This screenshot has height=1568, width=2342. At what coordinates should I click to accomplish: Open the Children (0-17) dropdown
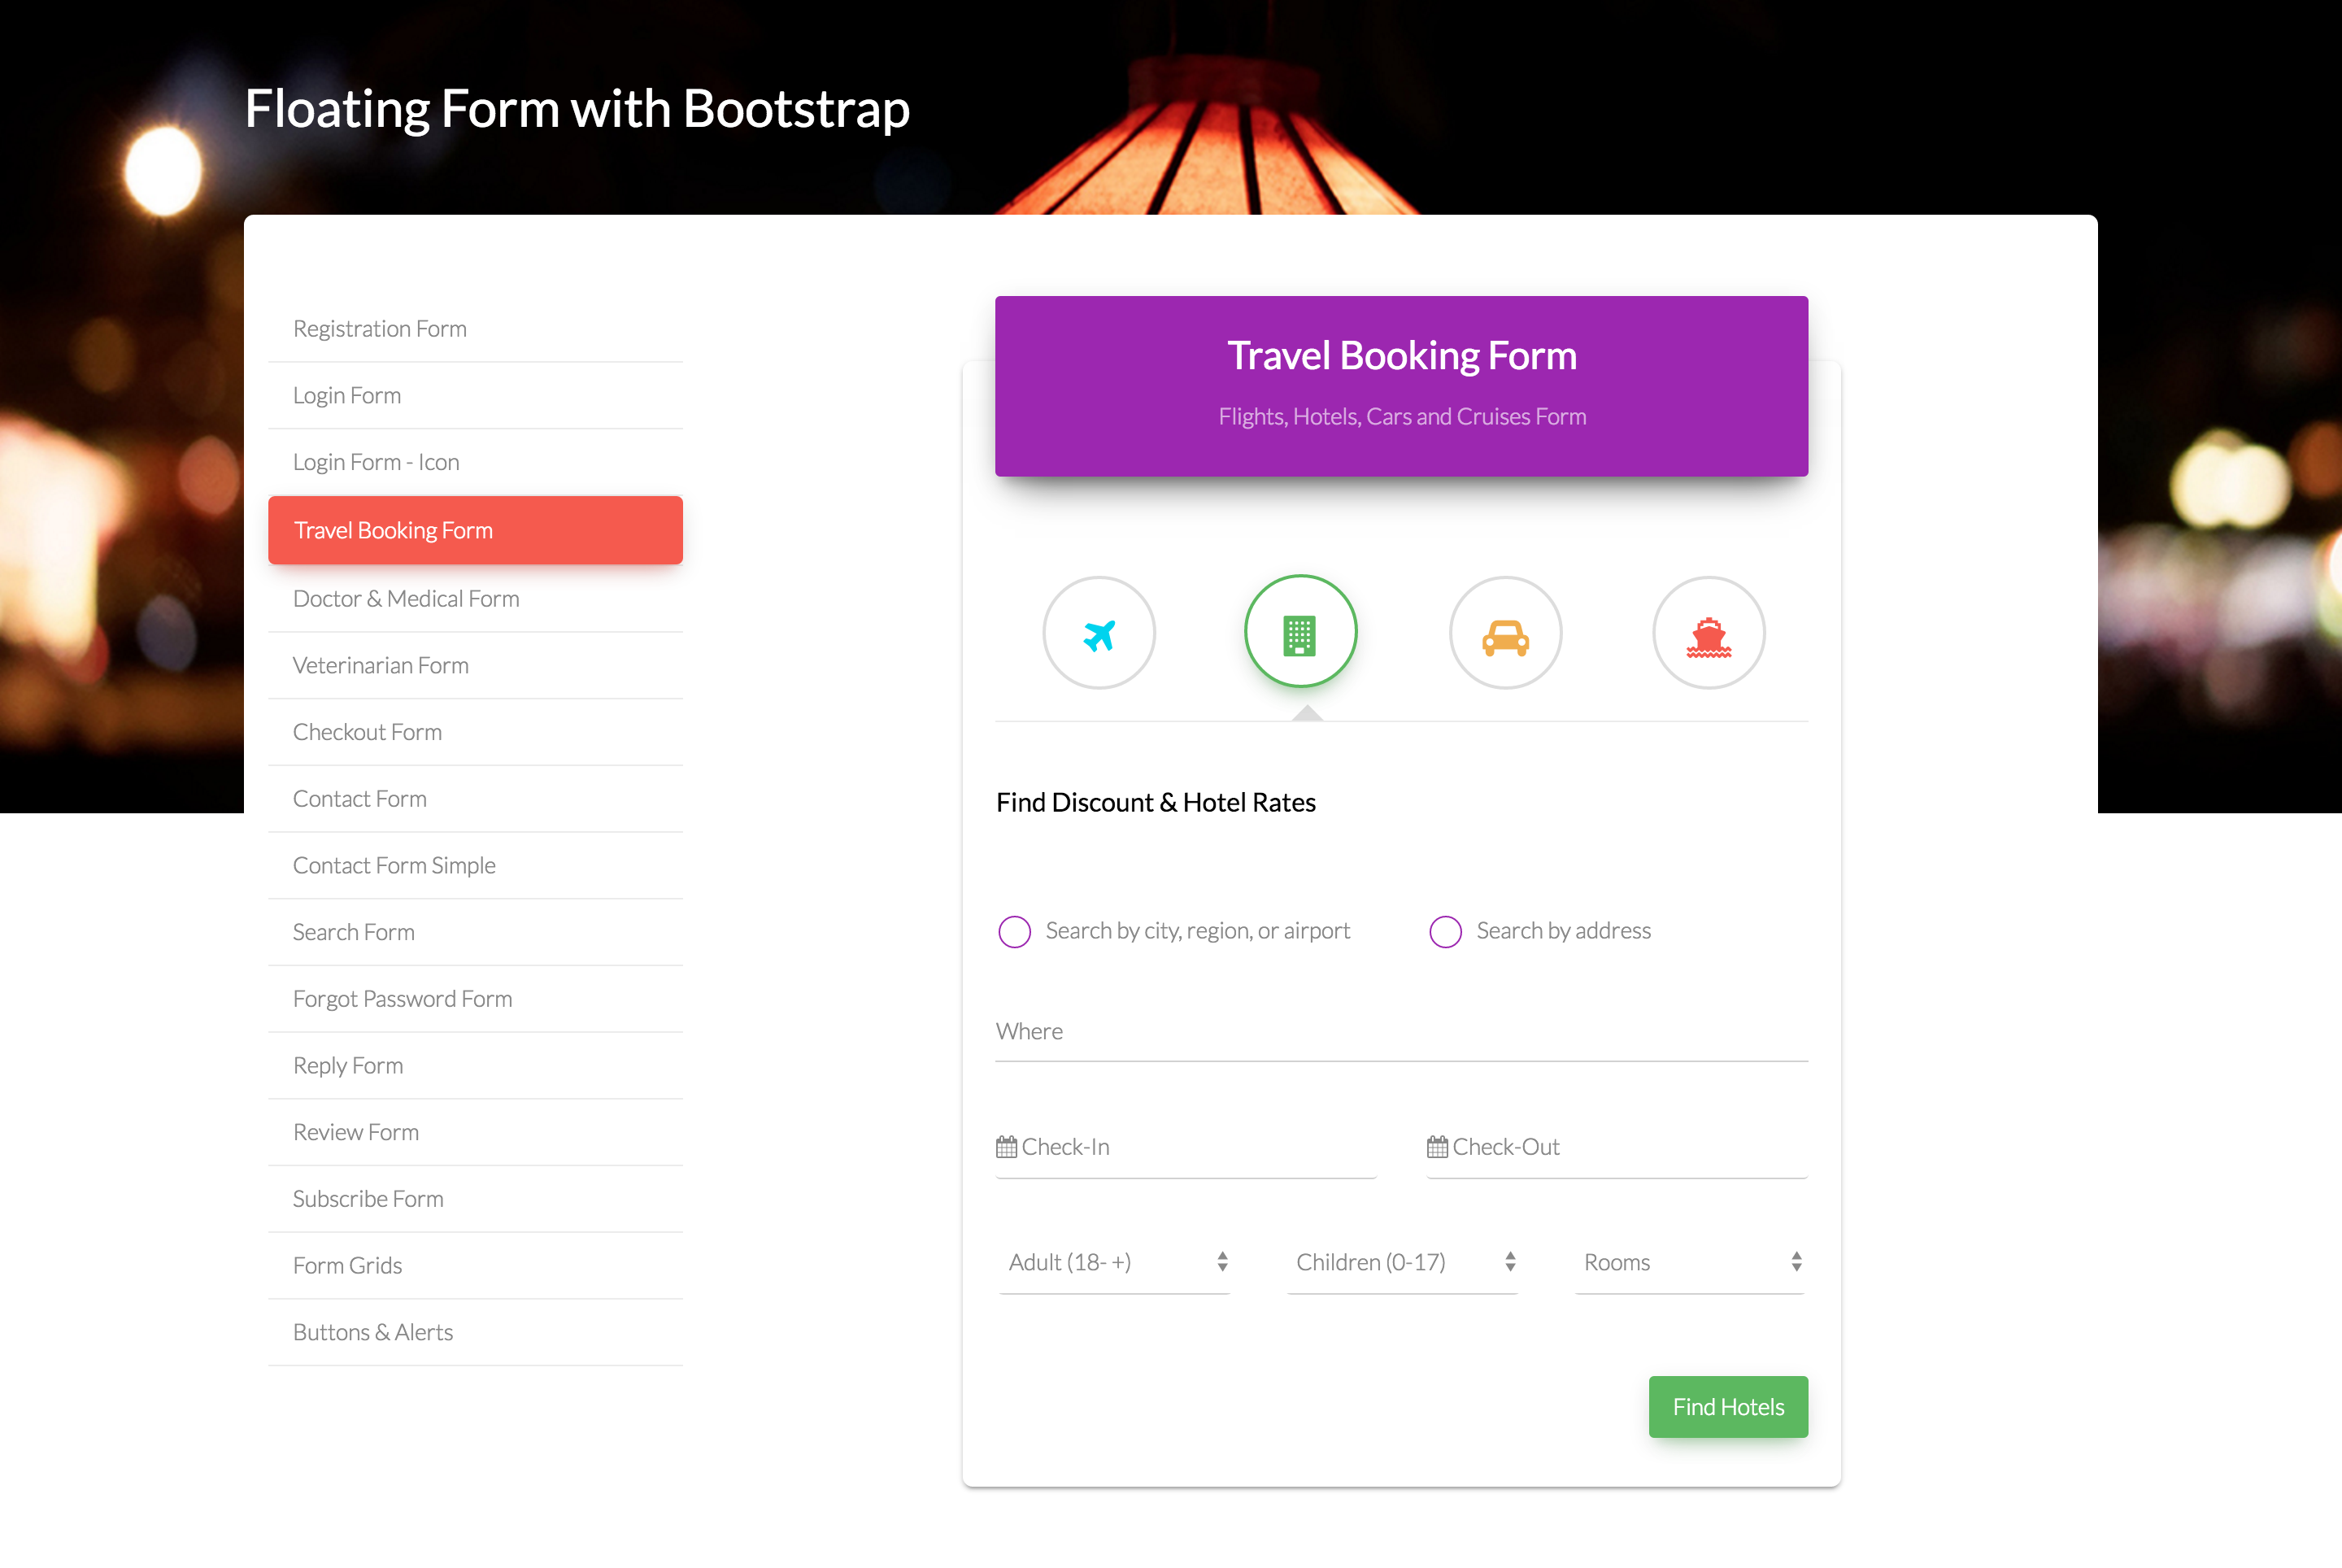[x=1402, y=1262]
